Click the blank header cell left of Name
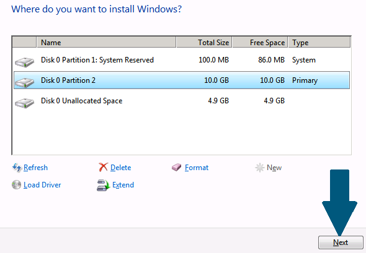The image size is (366, 253). pos(25,42)
